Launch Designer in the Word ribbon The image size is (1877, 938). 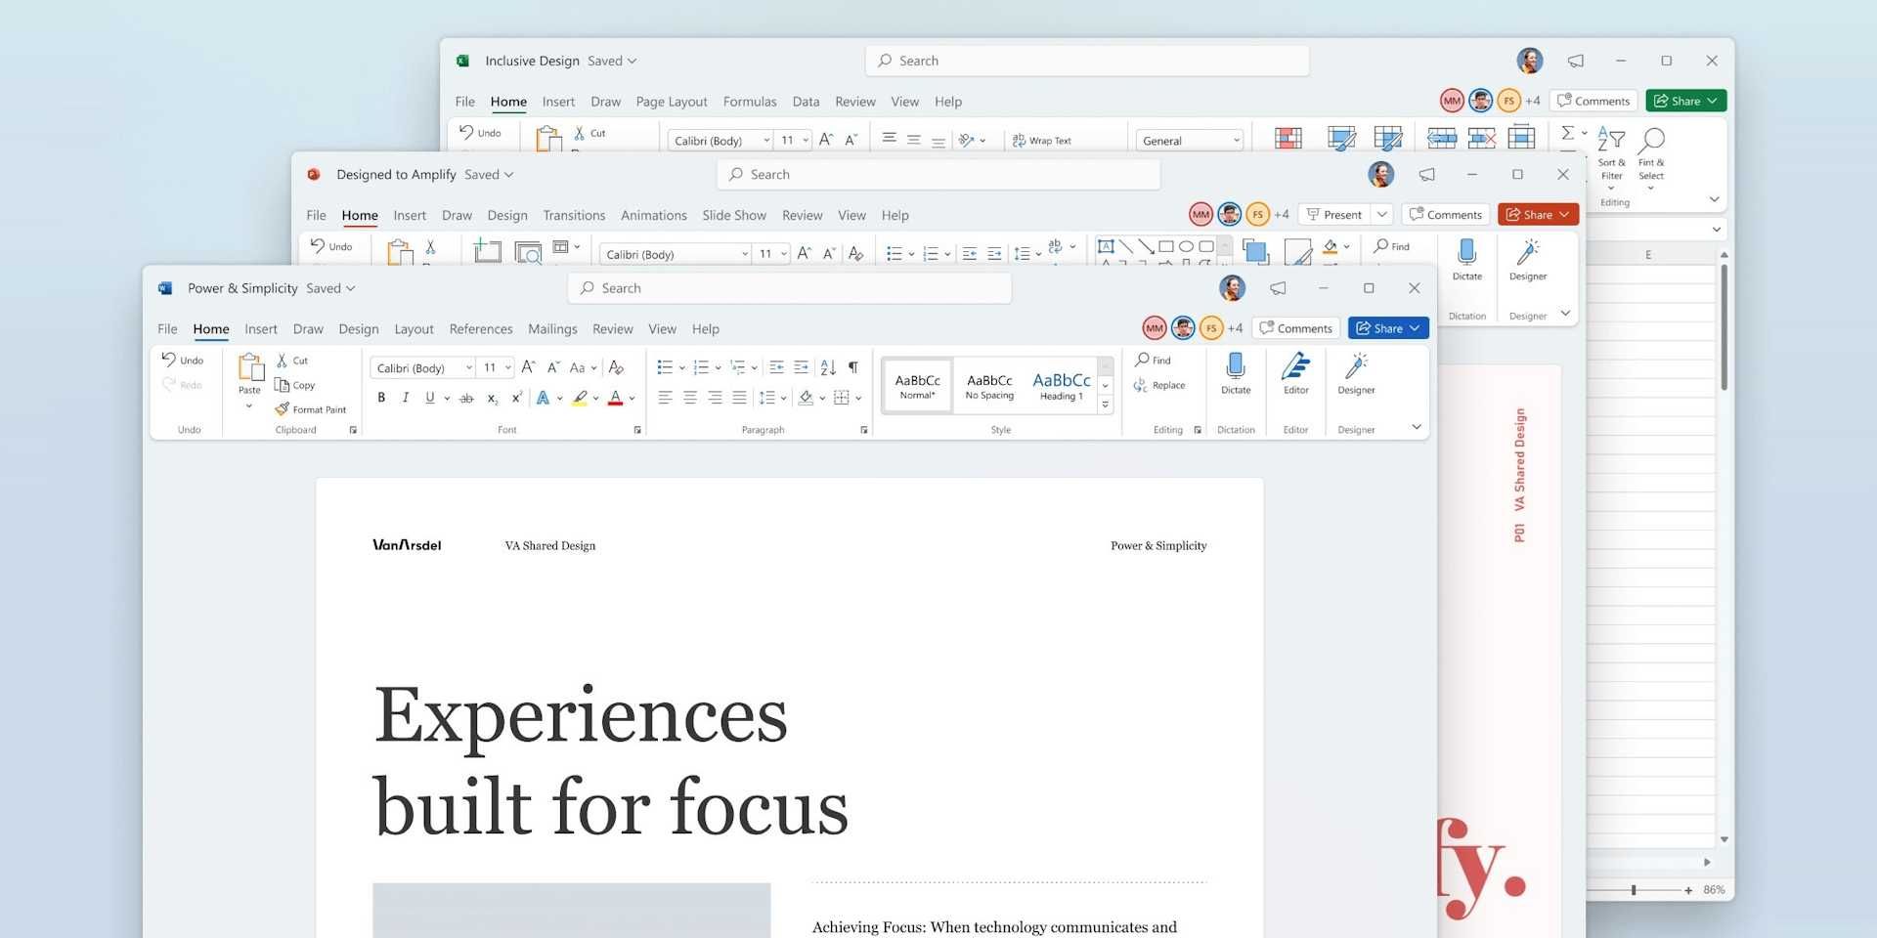coord(1356,366)
